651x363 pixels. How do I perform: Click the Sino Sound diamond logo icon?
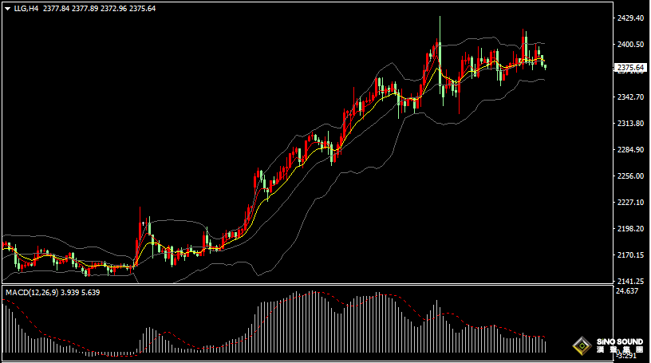tap(583, 345)
